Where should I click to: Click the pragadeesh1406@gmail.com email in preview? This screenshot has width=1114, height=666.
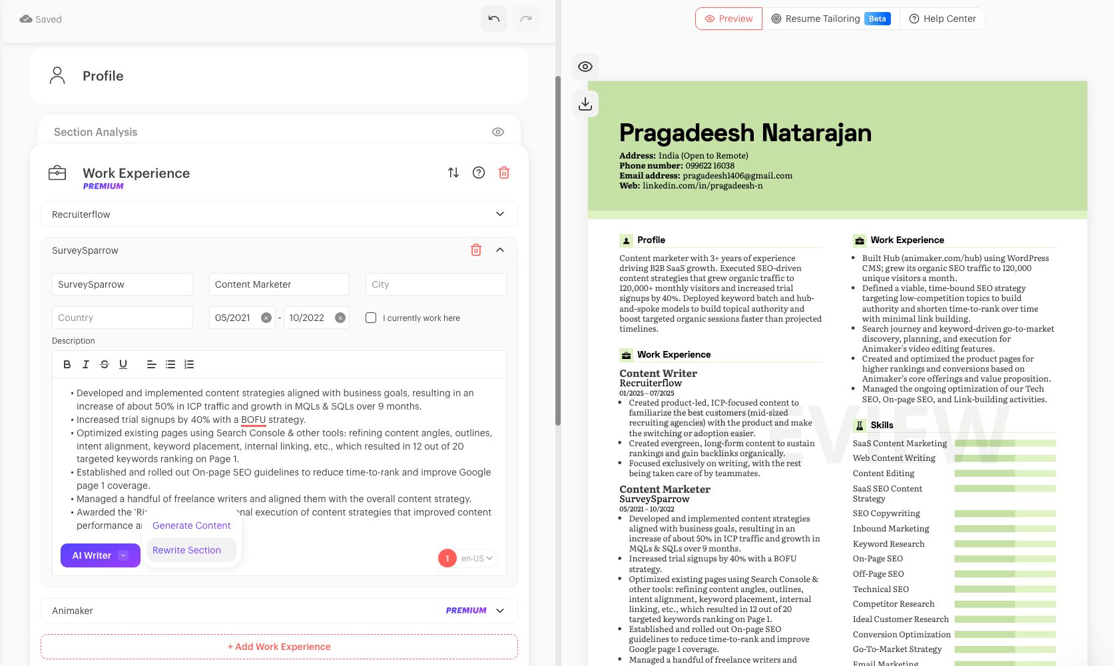point(737,175)
